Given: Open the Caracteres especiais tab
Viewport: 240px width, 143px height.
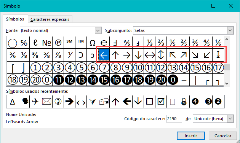Looking at the screenshot, I should 50,19.
